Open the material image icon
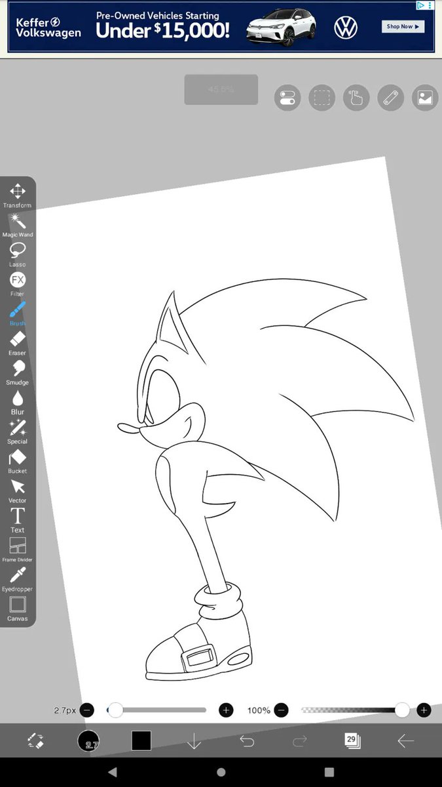The height and width of the screenshot is (787, 442). click(425, 98)
